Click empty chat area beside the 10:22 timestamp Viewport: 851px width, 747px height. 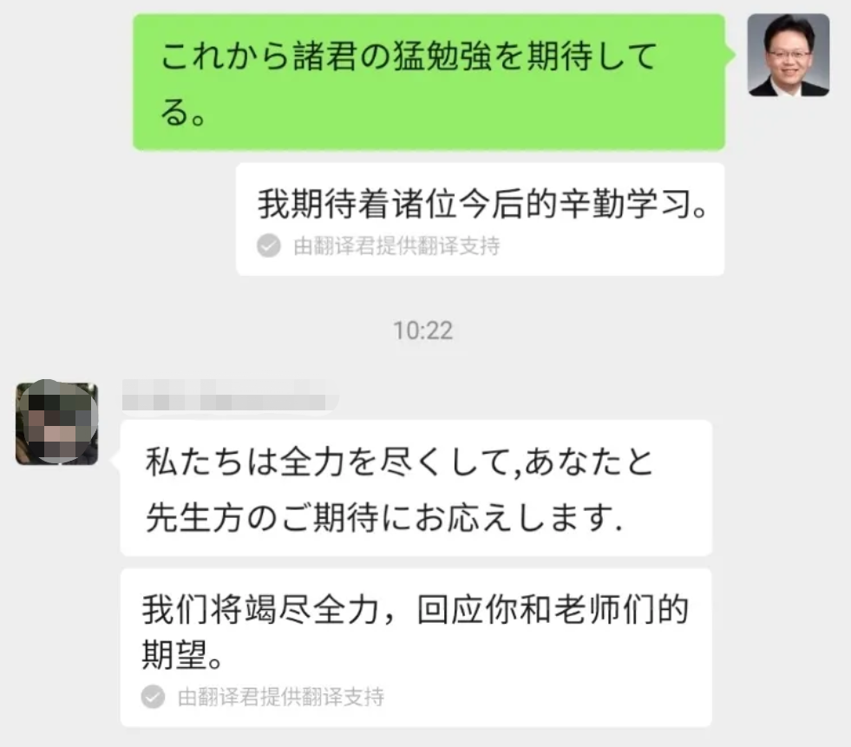click(x=624, y=331)
